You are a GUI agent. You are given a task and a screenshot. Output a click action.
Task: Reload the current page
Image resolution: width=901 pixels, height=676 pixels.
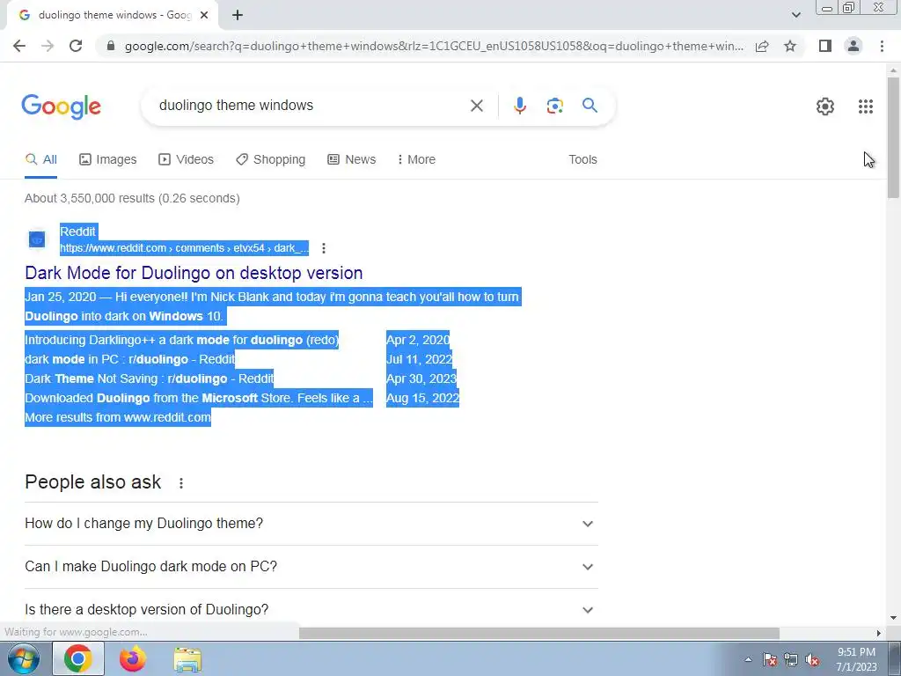click(76, 46)
